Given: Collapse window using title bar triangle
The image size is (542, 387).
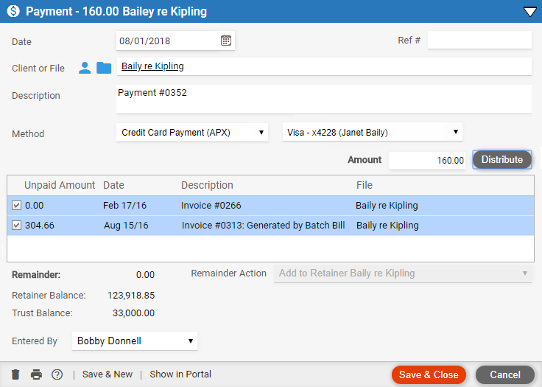Looking at the screenshot, I should pos(529,12).
